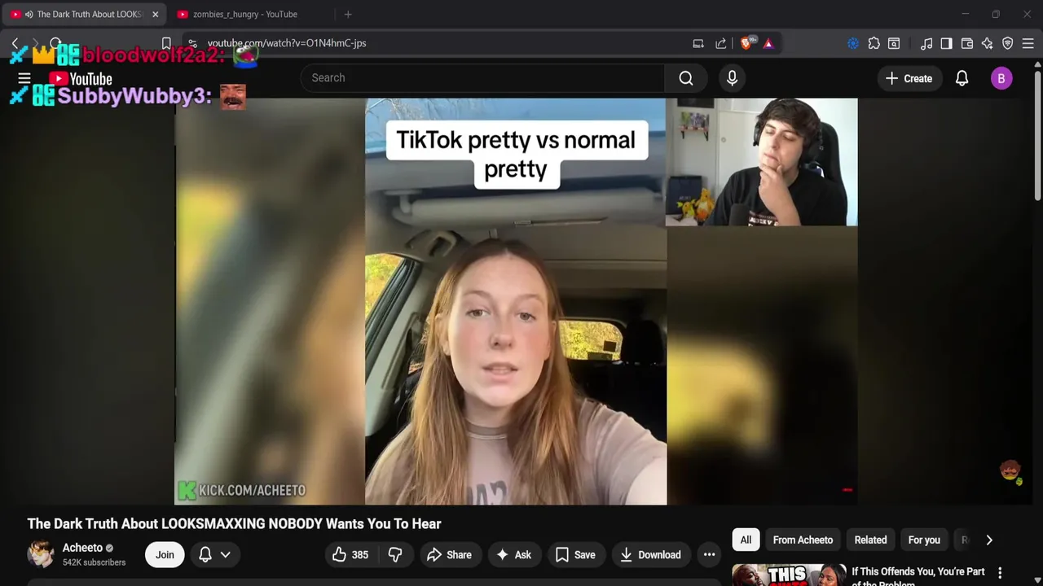The height and width of the screenshot is (586, 1043).
Task: Go to the YouTube home logo
Action: coord(80,79)
